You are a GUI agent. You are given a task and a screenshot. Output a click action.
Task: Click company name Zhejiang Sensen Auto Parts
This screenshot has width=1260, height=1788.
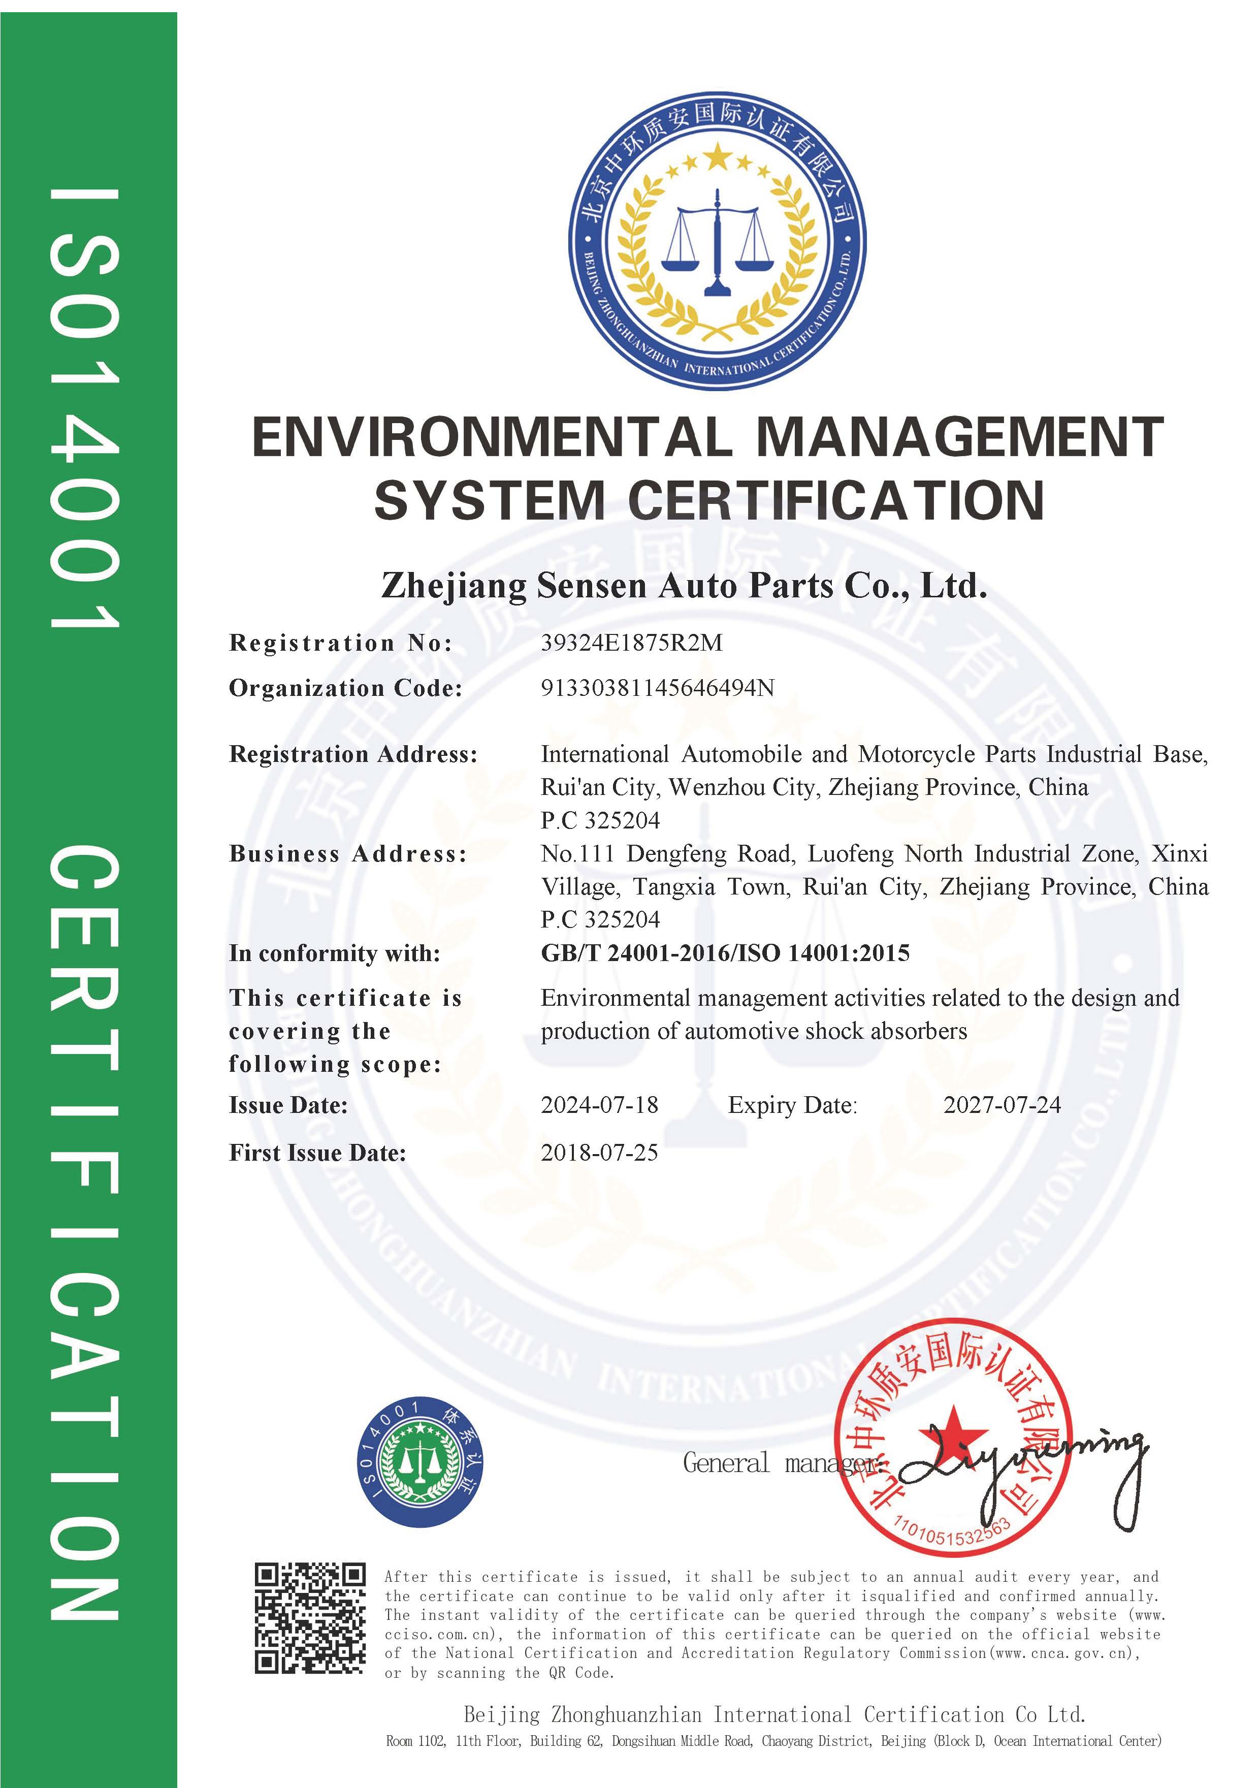coord(685,585)
